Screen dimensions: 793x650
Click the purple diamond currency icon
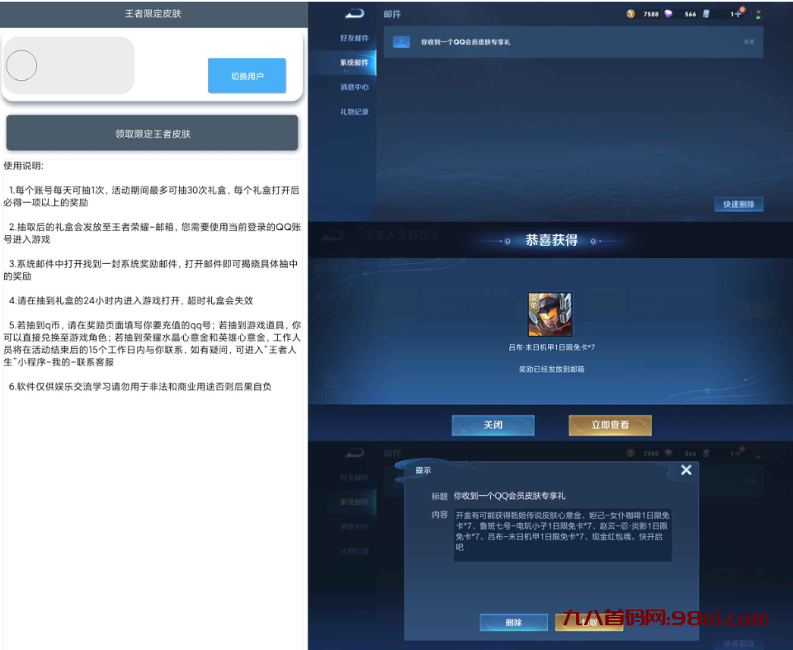668,13
